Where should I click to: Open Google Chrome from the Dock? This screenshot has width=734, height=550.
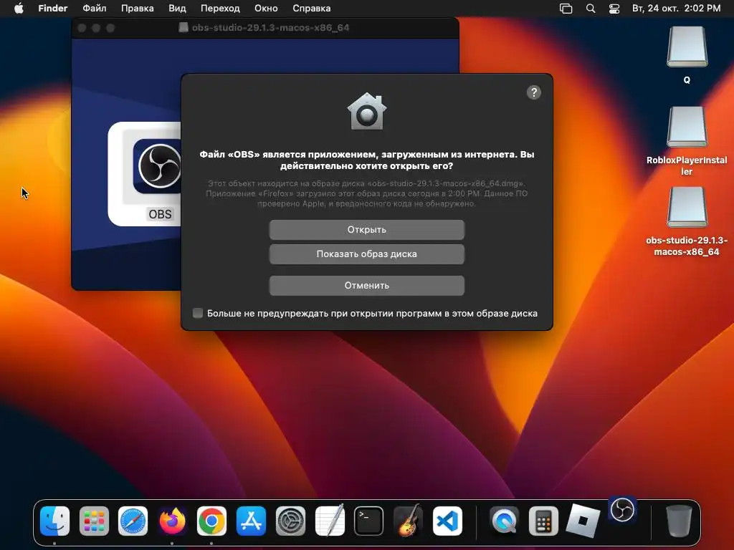click(x=211, y=521)
